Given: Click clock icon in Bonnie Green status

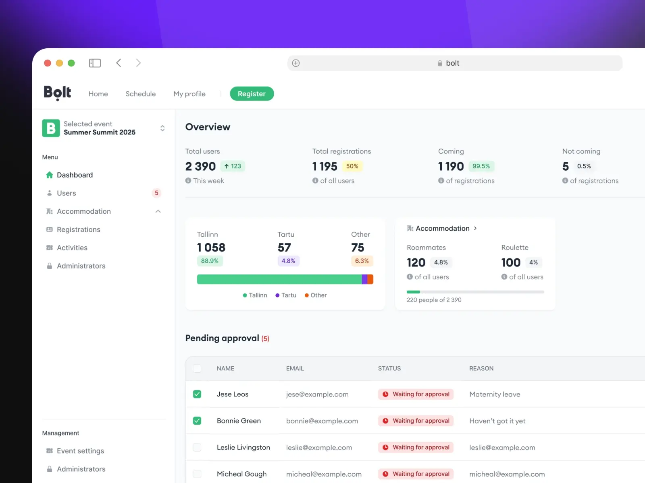Looking at the screenshot, I should (385, 421).
